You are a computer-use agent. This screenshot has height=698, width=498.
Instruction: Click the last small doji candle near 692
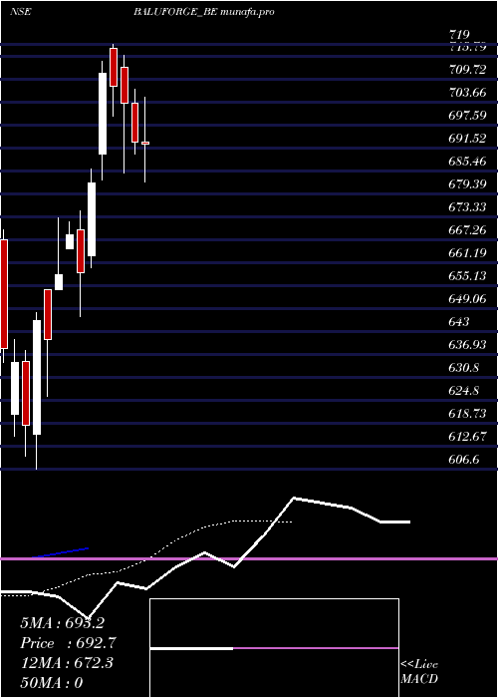[x=145, y=143]
